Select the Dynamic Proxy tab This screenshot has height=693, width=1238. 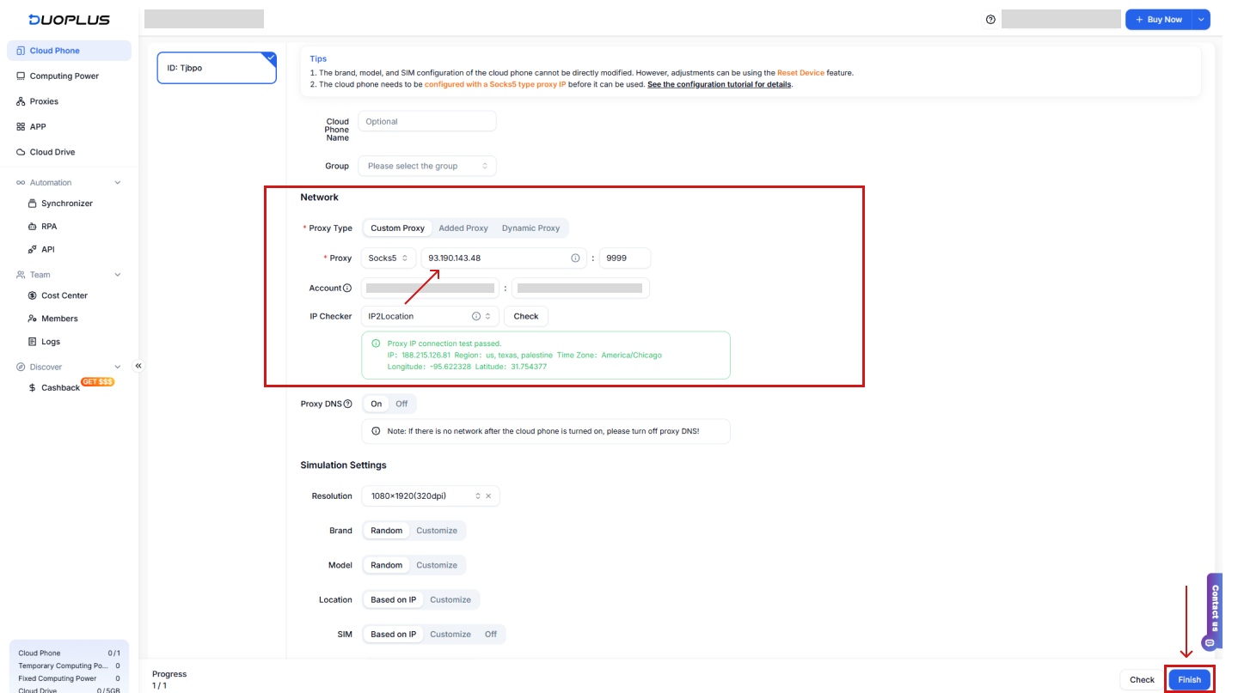pos(530,228)
